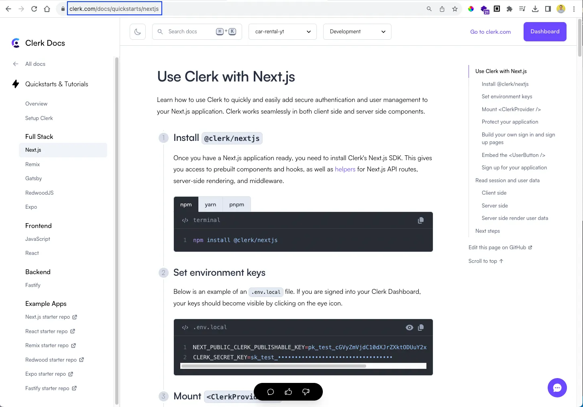The image size is (583, 407).
Task: Click Scroll to top
Action: pos(486,261)
